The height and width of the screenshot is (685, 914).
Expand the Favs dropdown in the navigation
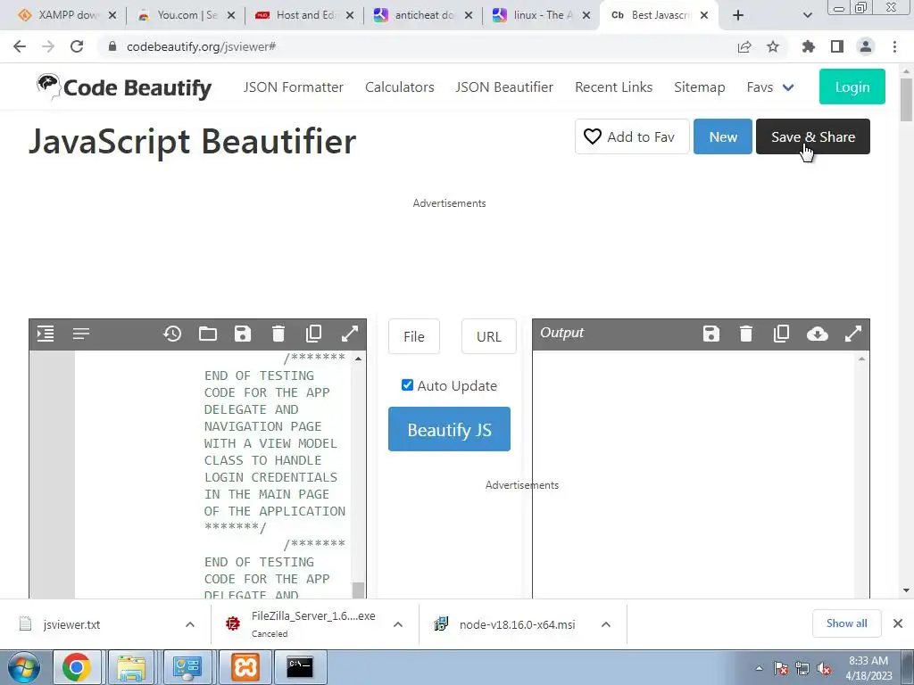(x=770, y=87)
